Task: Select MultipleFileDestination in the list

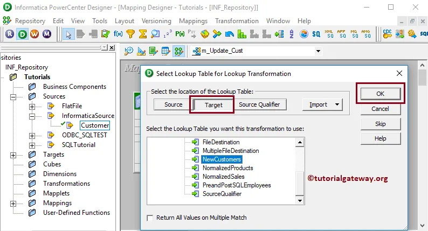Action: pyautogui.click(x=231, y=151)
